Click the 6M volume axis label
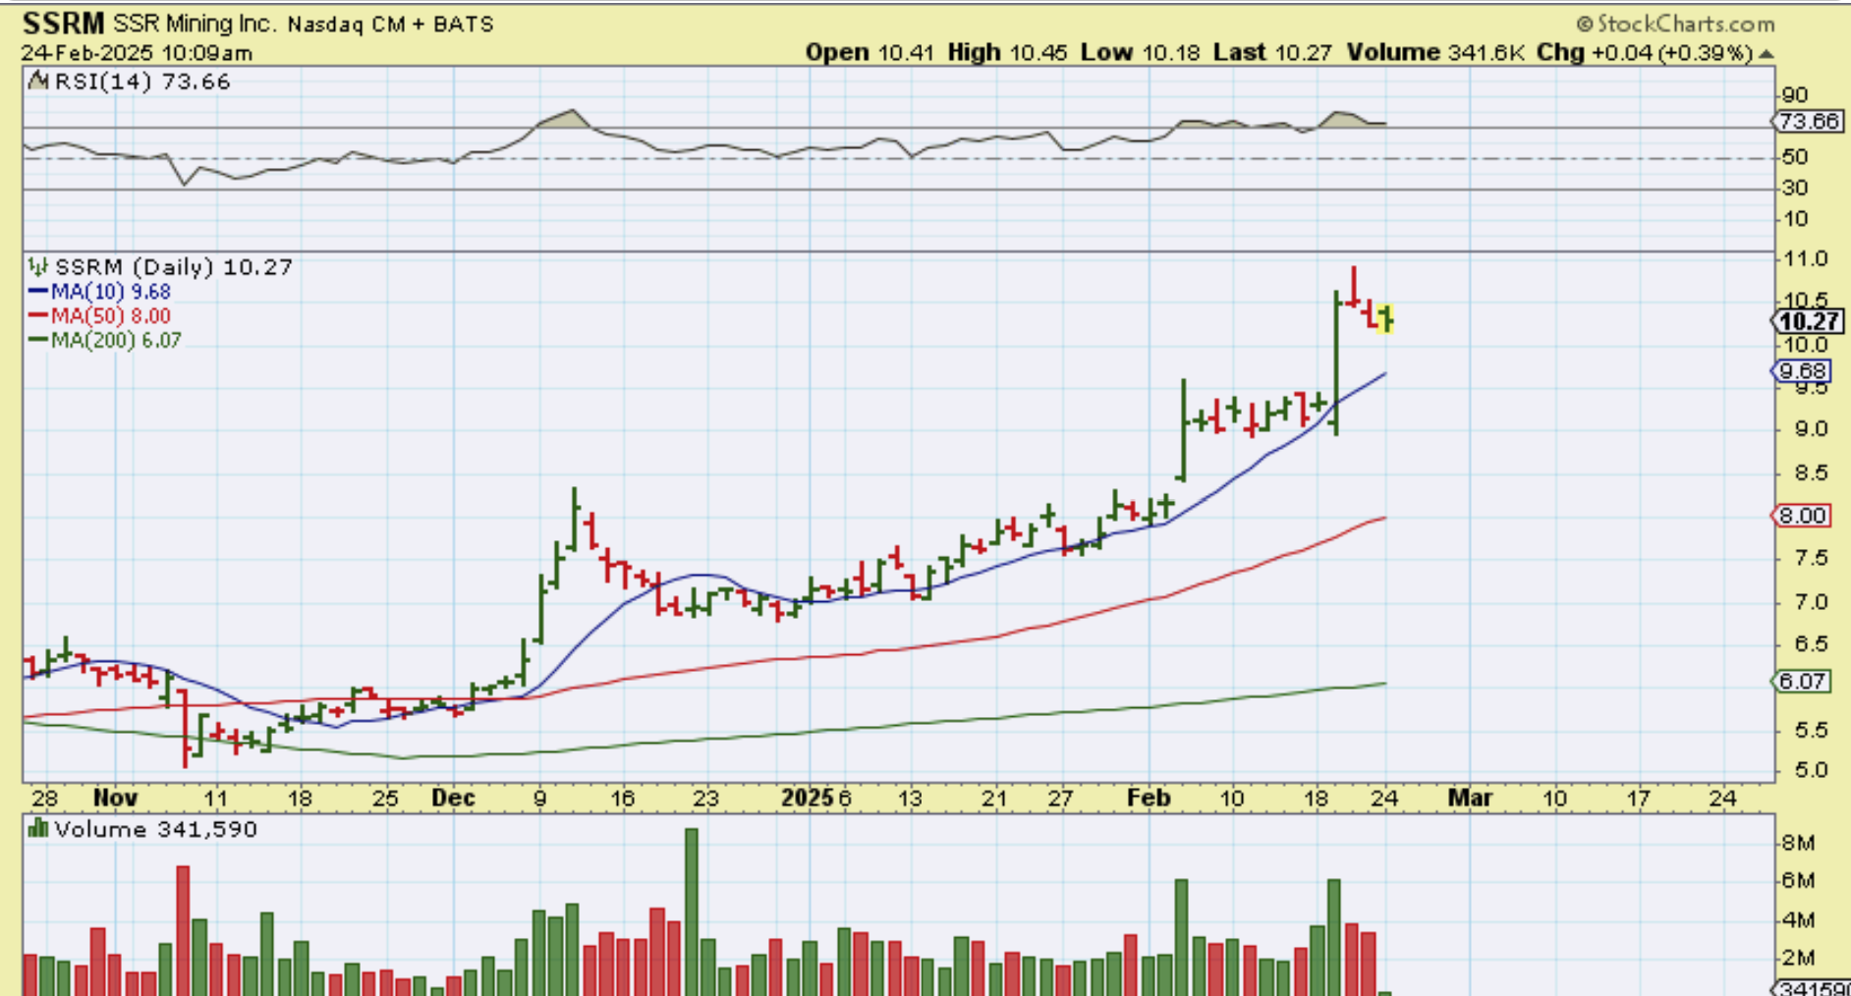The width and height of the screenshot is (1851, 996). click(1798, 880)
